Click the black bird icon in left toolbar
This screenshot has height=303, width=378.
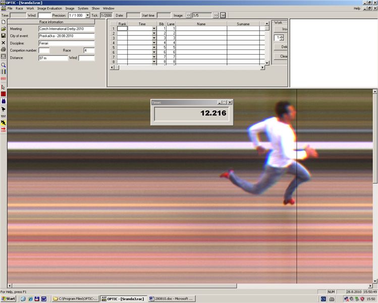pos(4,109)
